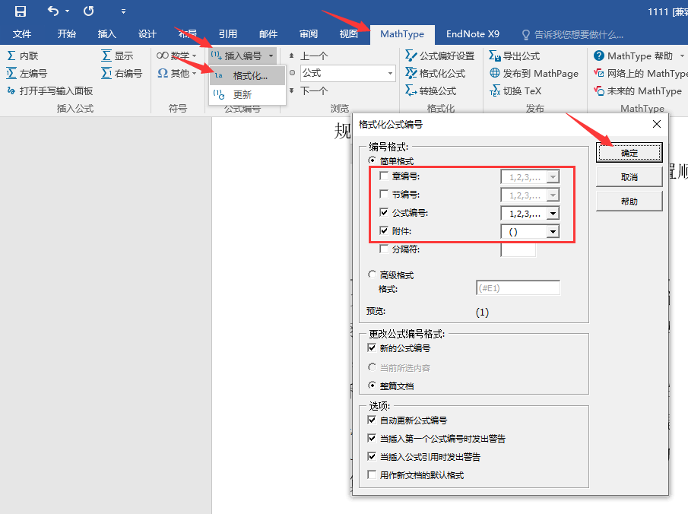
Task: Switch to the 插入 tab
Action: tap(106, 34)
